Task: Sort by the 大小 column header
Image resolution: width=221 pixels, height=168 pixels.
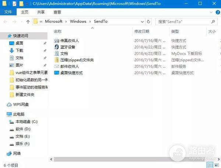Action: 212,32
